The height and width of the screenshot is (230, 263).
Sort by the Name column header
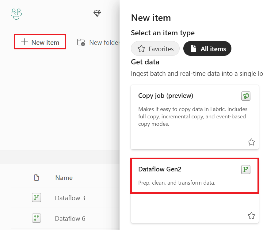64,178
